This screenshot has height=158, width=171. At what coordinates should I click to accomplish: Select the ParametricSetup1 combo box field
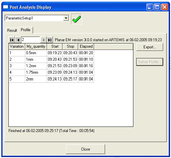37,18
